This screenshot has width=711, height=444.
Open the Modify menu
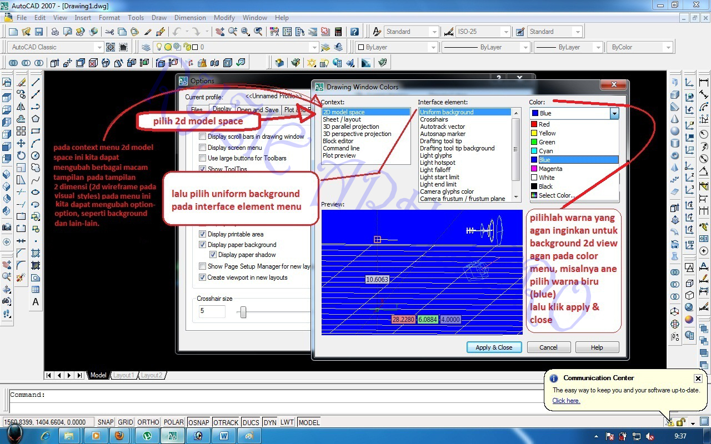[x=224, y=18]
